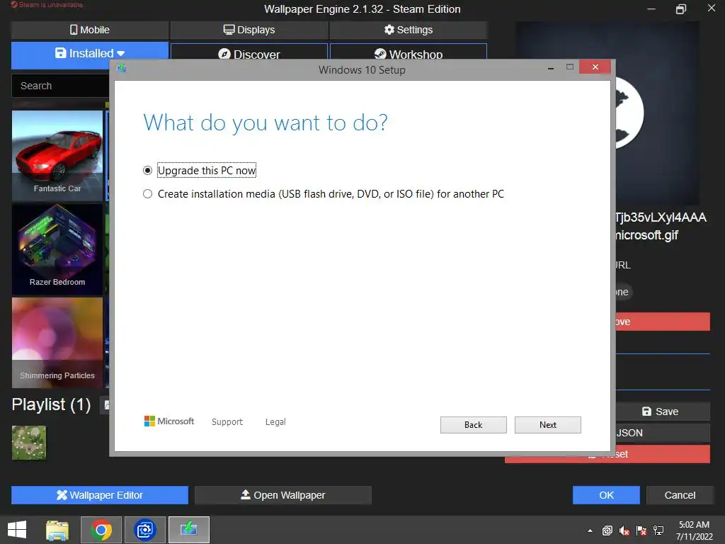Viewport: 725px width, 544px height.
Task: Click OK in Wallpaper Engine
Action: (x=606, y=495)
